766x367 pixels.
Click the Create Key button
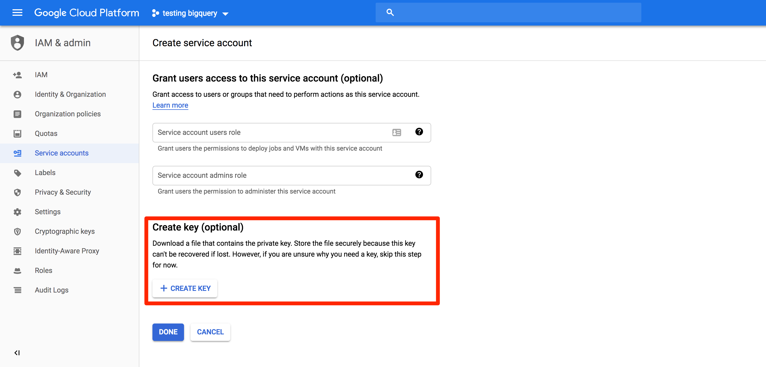tap(185, 288)
